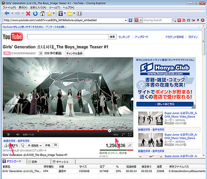This screenshot has width=207, height=179.
Task: Click the red search engine selector icon
Action: coord(137,20)
